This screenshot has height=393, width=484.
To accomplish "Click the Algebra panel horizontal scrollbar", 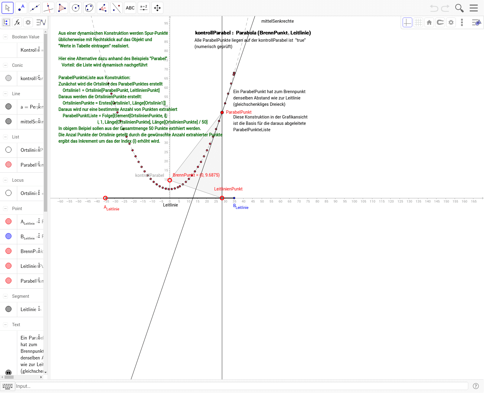I will point(9,377).
